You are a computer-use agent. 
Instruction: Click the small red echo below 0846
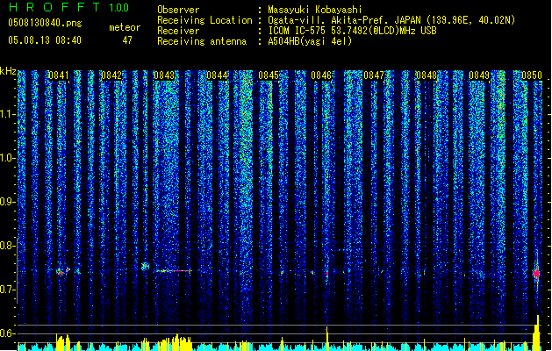point(327,274)
